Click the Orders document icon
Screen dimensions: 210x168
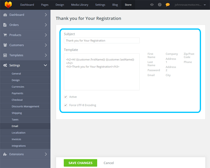point(5,25)
